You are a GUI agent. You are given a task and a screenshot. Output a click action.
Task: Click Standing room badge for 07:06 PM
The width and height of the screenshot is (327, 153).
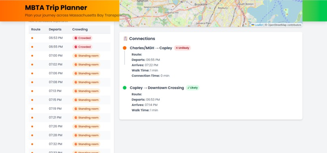click(86, 73)
